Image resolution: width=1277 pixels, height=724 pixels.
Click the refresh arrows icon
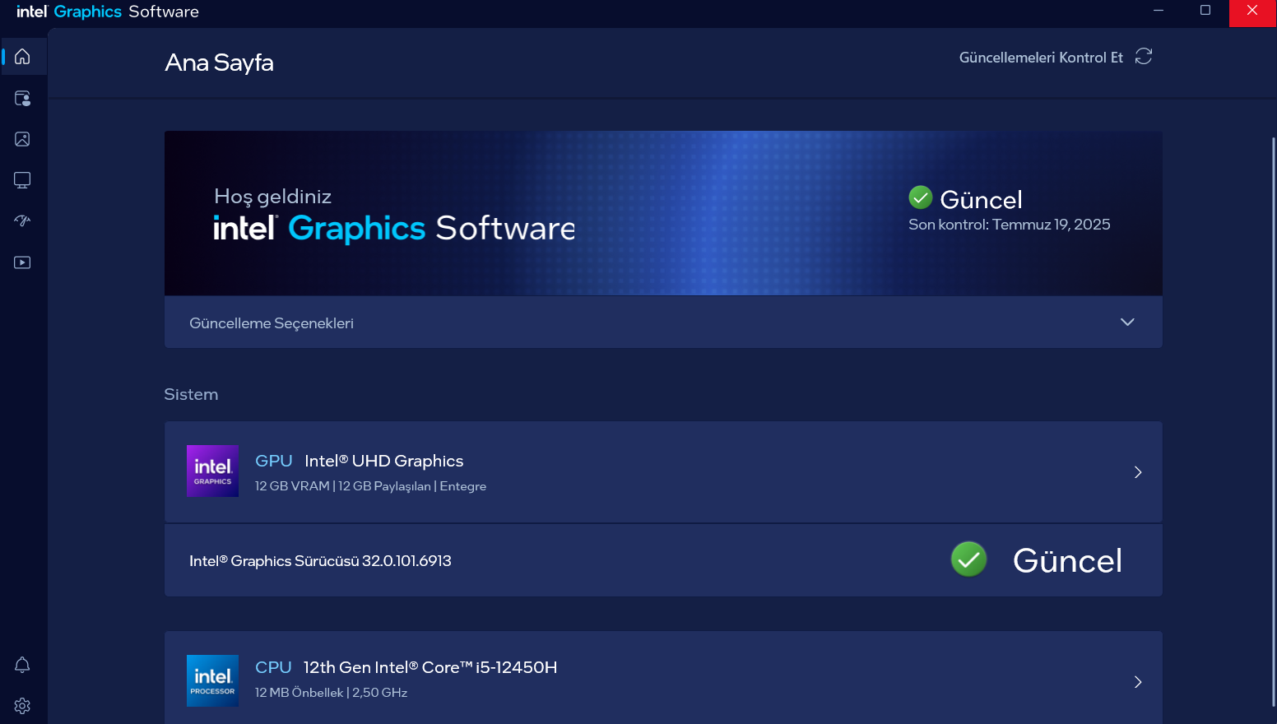[1144, 56]
